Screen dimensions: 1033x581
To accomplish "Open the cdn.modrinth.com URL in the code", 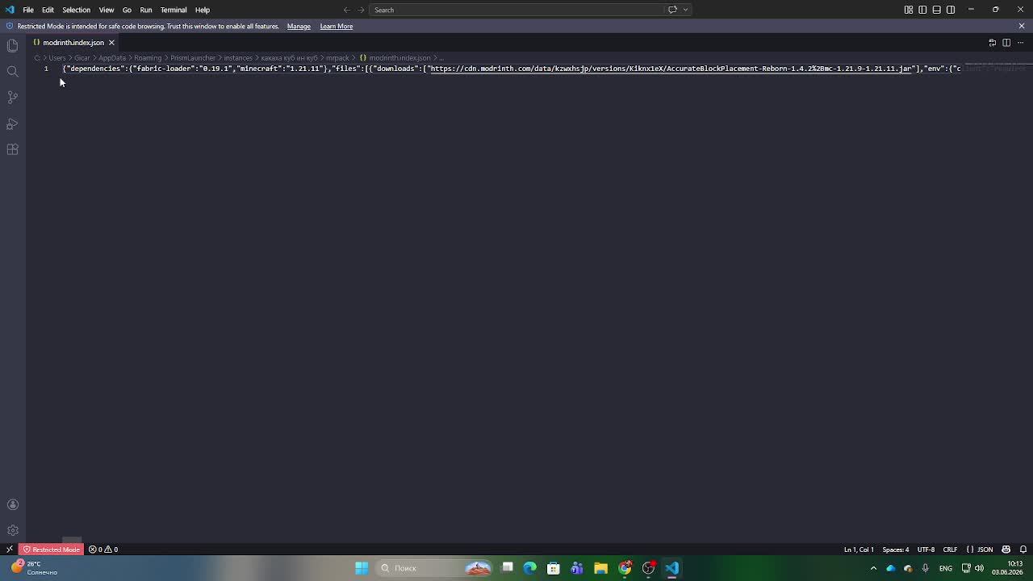I will tap(671, 69).
